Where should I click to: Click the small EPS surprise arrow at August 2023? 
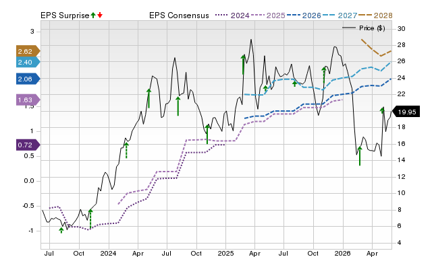click(x=61, y=230)
